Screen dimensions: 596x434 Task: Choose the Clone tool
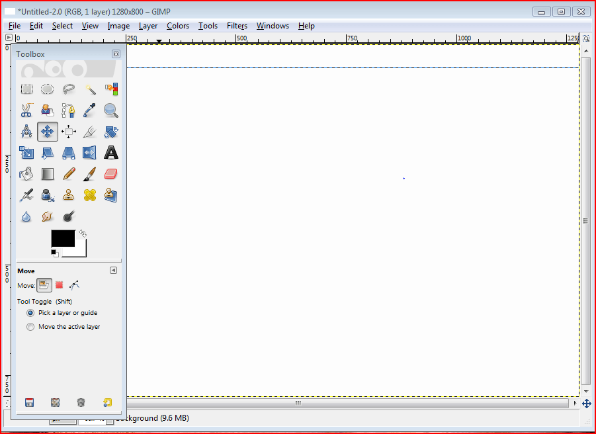pyautogui.click(x=68, y=195)
